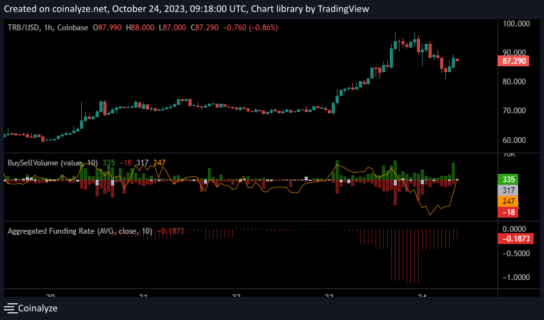544x320 pixels.
Task: Click the -1.0000 funding rate axis label
Action: (516, 277)
